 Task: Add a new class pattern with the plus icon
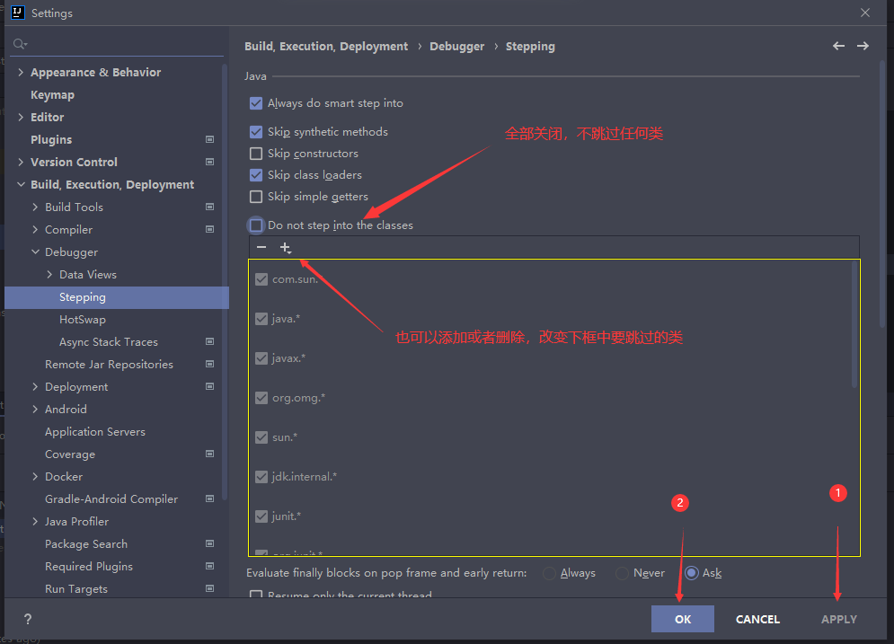[x=285, y=247]
